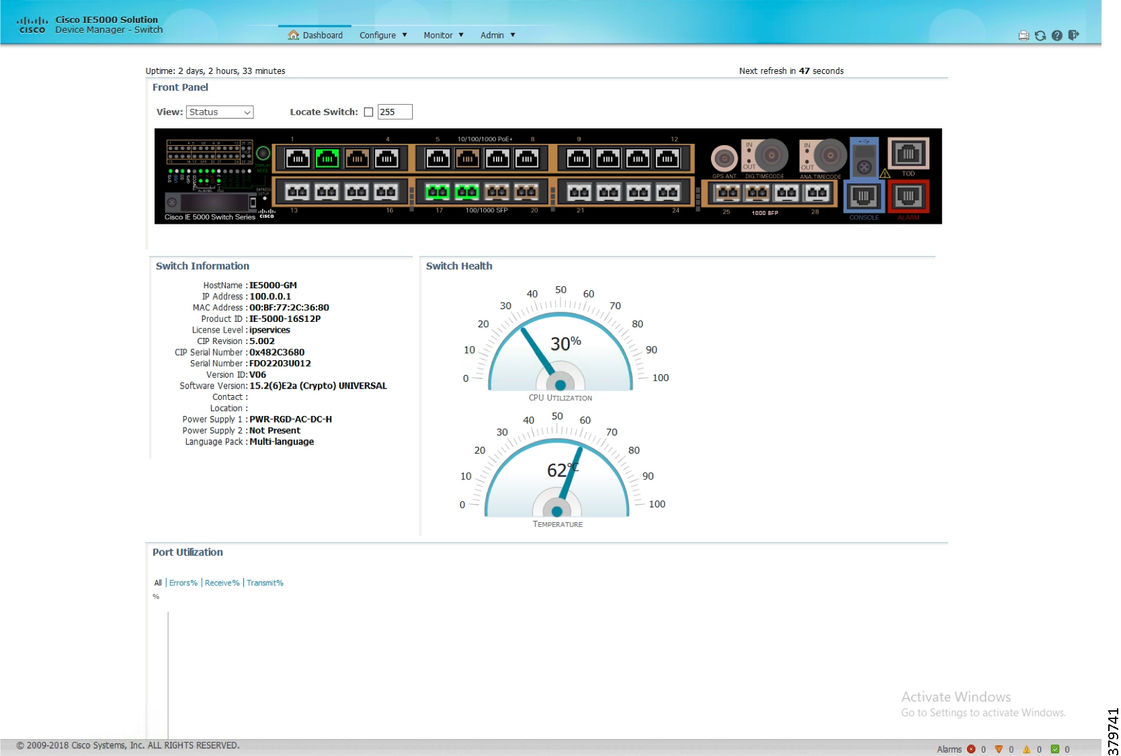Click the serial number FDO2203U012
Viewport: 1121px width, 756px height.
pos(280,364)
